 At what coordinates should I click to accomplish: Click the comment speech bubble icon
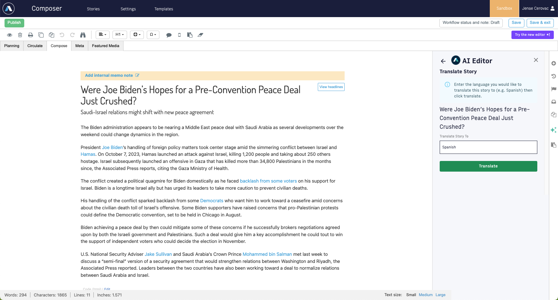[169, 35]
